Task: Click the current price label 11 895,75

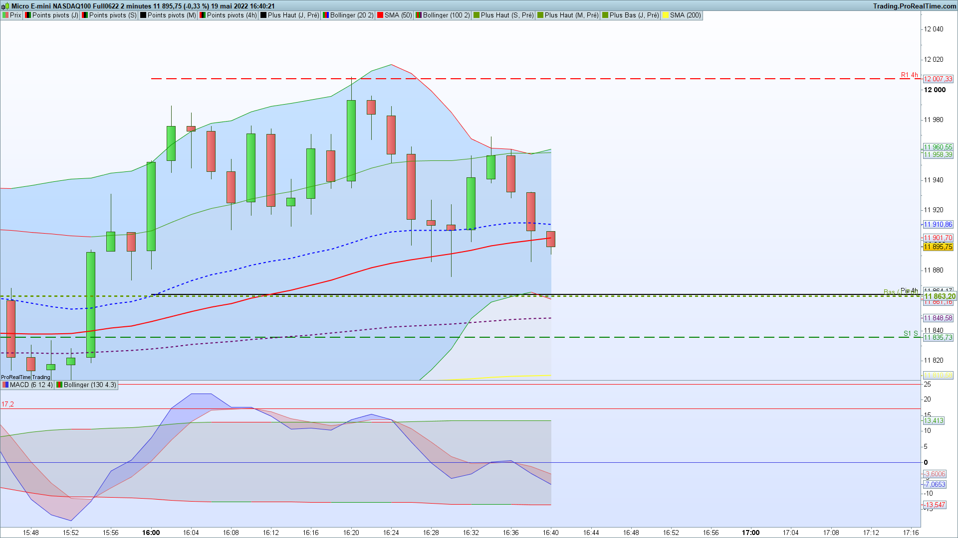Action: [x=938, y=247]
